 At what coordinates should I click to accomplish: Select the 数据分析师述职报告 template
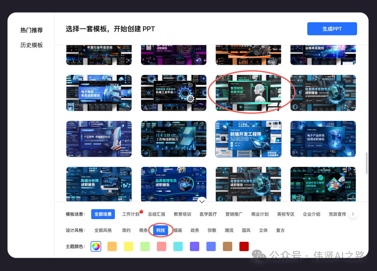pyautogui.click(x=99, y=184)
